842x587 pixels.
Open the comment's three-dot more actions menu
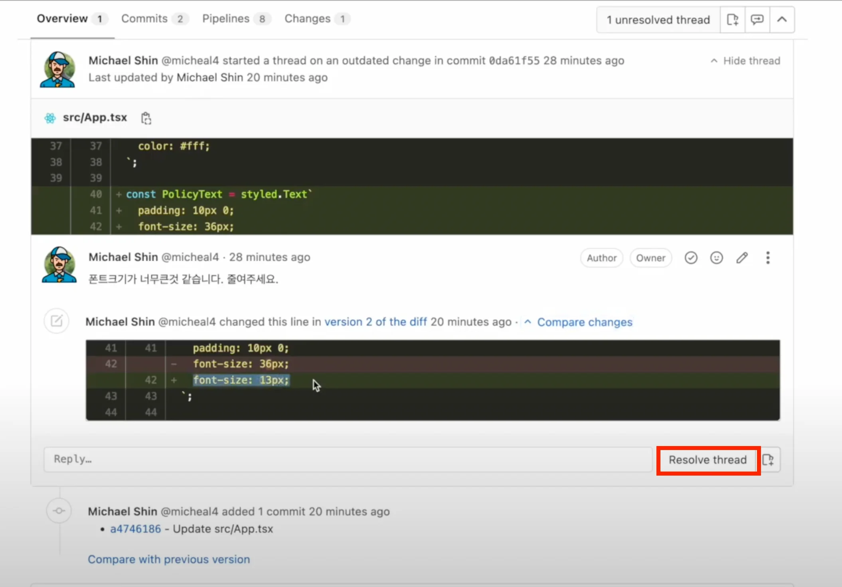767,258
